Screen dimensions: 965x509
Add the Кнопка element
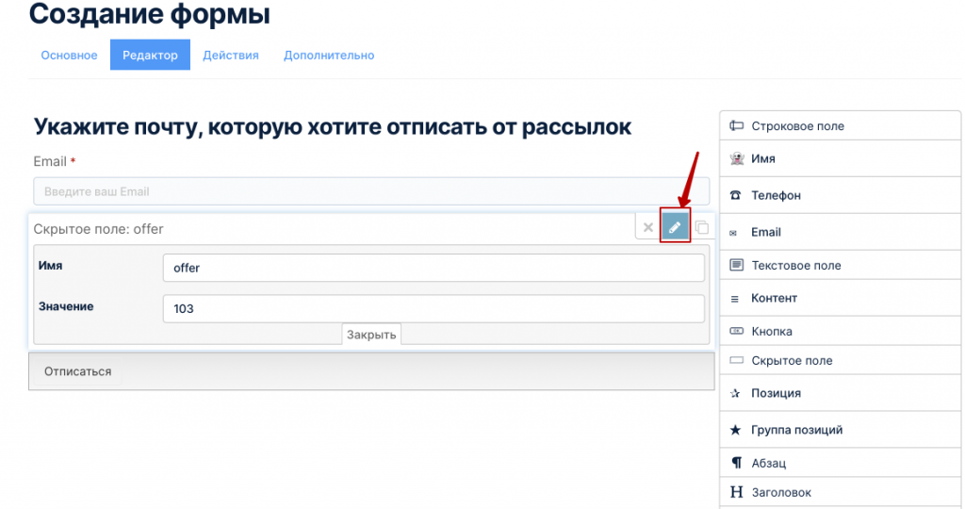840,331
